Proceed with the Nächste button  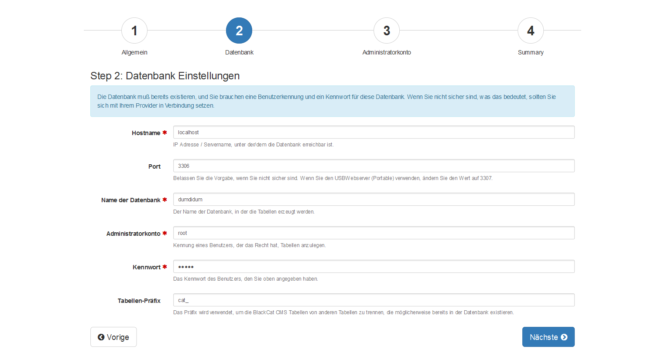tap(548, 337)
